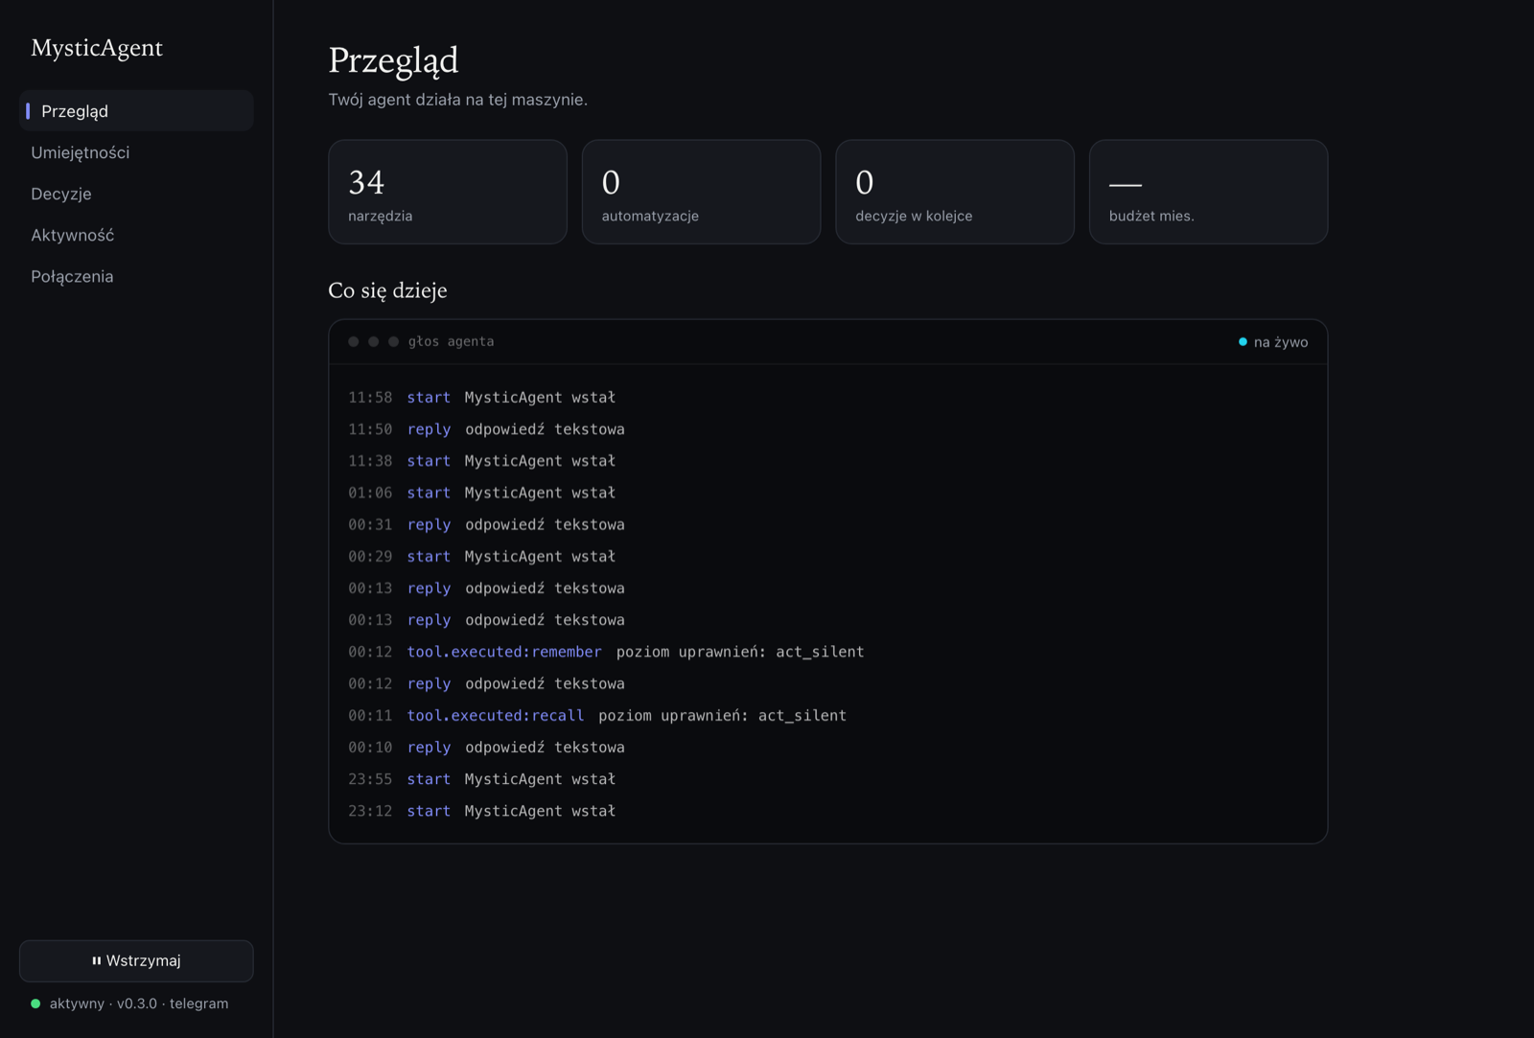This screenshot has height=1038, width=1534.
Task: Select the 11:58 start log entry
Action: point(827,397)
